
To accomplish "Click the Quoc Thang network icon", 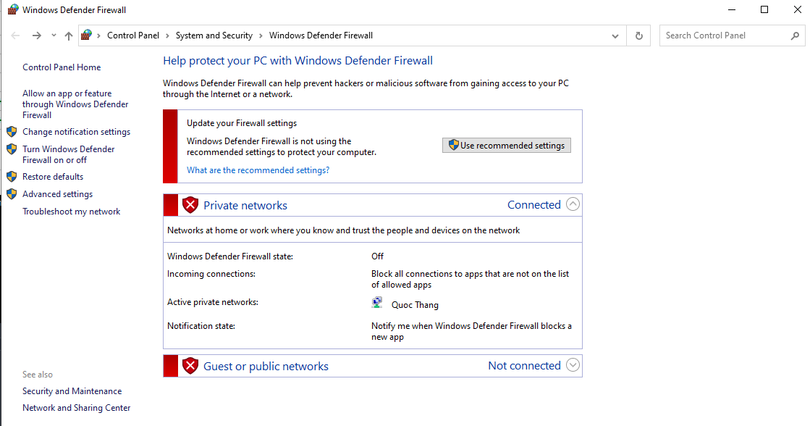I will pos(377,304).
